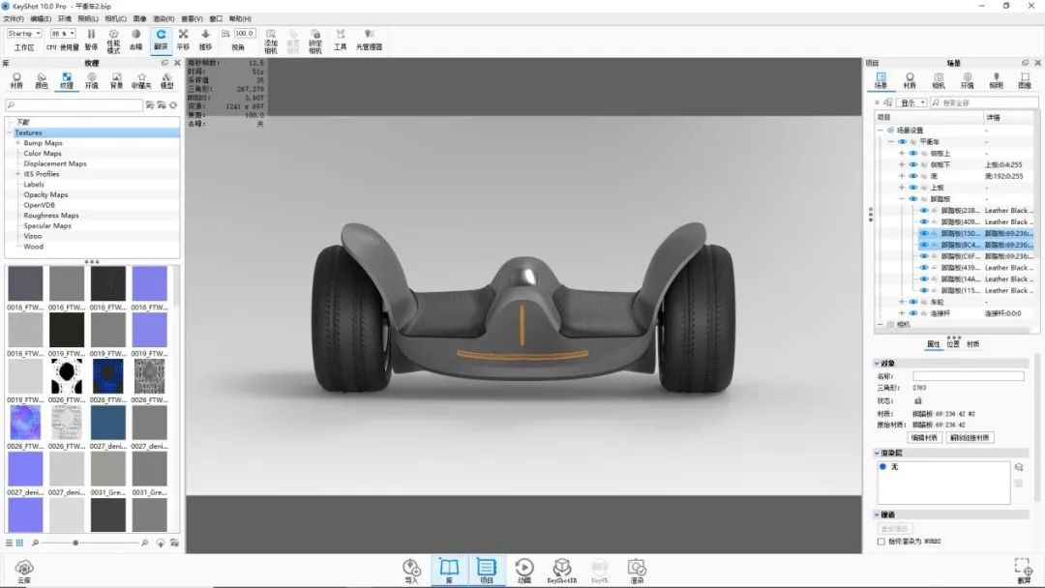The width and height of the screenshot is (1045, 588).
Task: Switch to the 环境 tab in library panel
Action: [91, 80]
